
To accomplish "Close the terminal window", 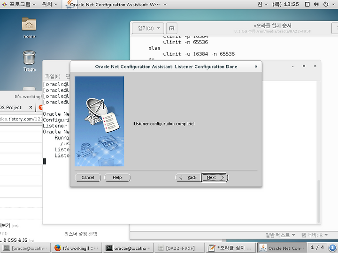I will pyautogui.click(x=315, y=66).
